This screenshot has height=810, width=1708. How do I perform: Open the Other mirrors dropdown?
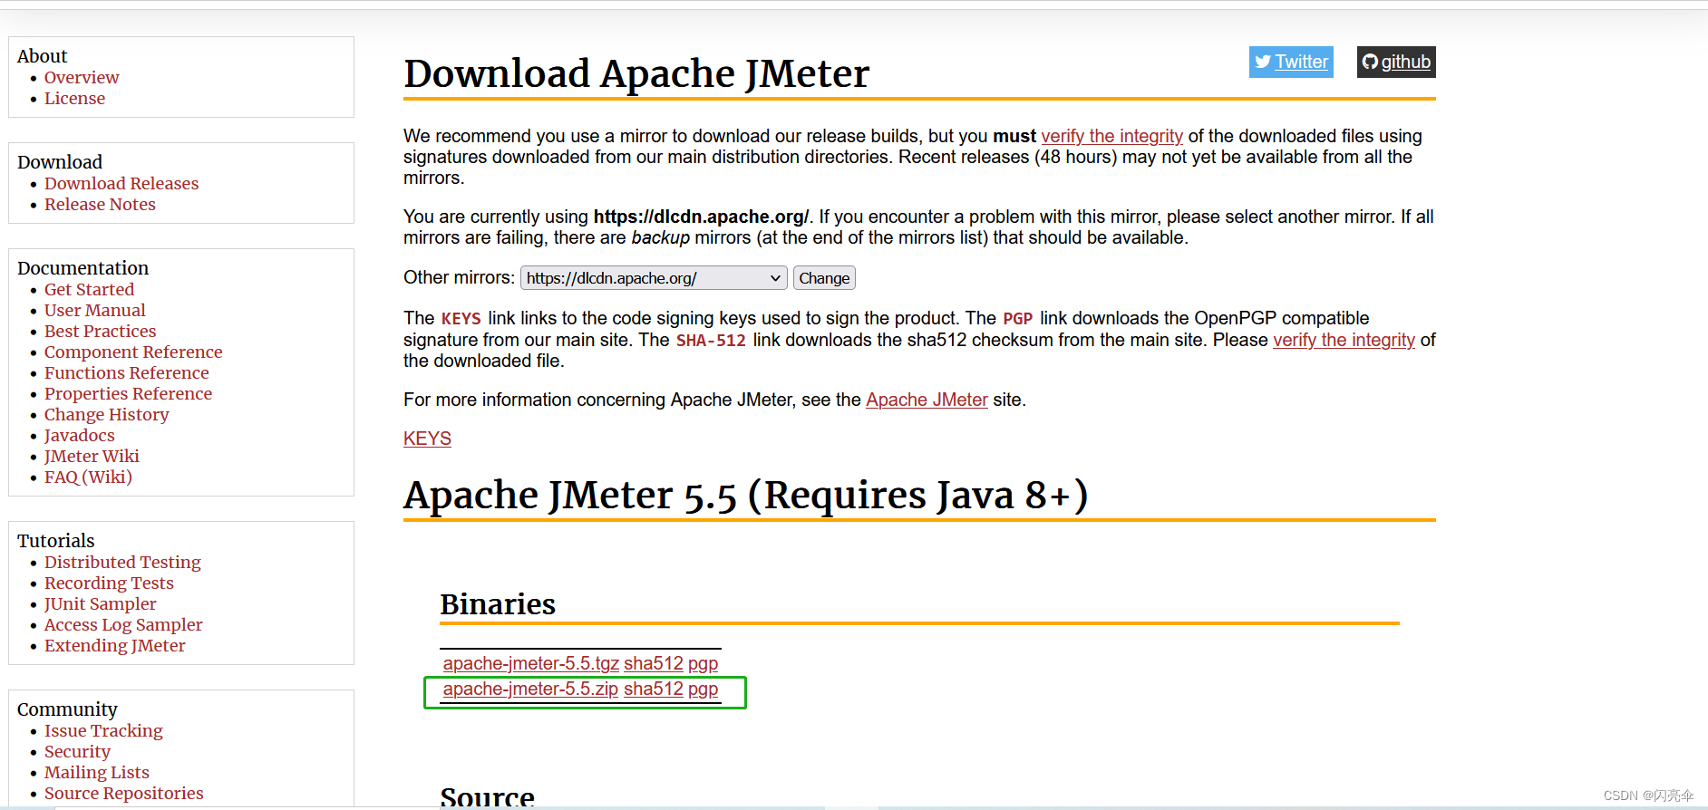click(653, 278)
